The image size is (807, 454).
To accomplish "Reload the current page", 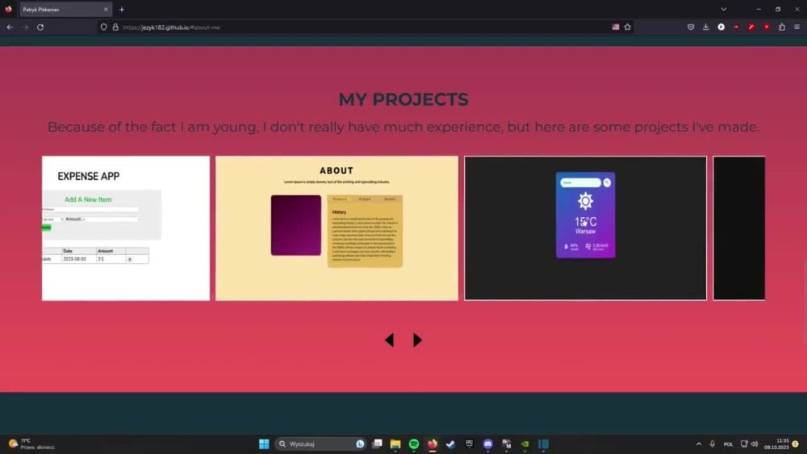I will [40, 27].
